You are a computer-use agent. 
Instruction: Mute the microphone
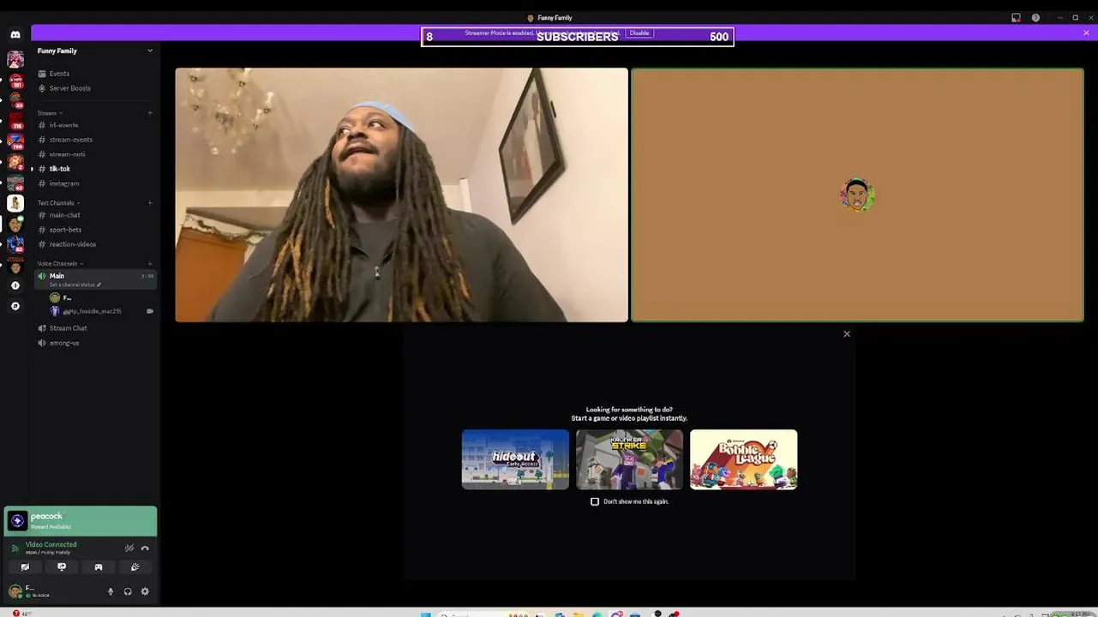[x=111, y=591]
